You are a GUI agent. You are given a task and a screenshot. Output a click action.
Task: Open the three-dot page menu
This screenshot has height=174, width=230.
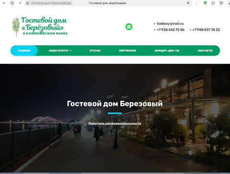coord(196,3)
